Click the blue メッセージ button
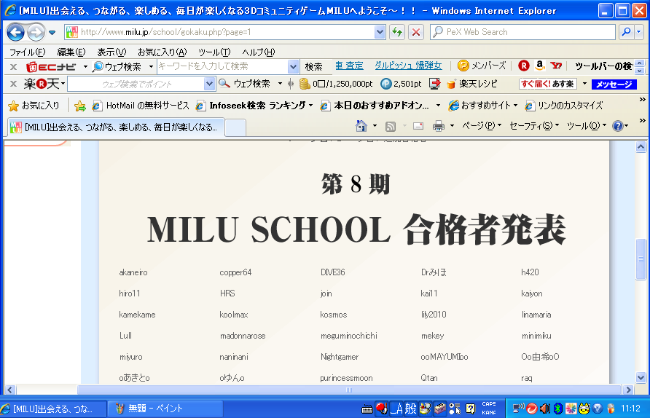 click(x=614, y=84)
